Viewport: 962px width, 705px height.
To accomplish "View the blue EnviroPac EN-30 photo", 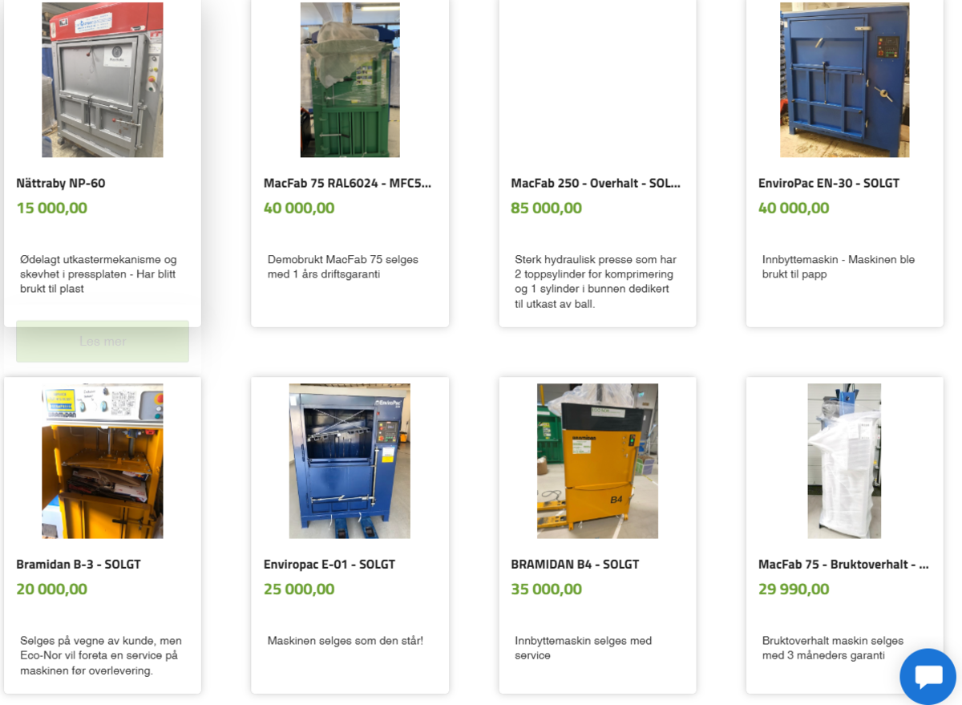I will point(845,79).
